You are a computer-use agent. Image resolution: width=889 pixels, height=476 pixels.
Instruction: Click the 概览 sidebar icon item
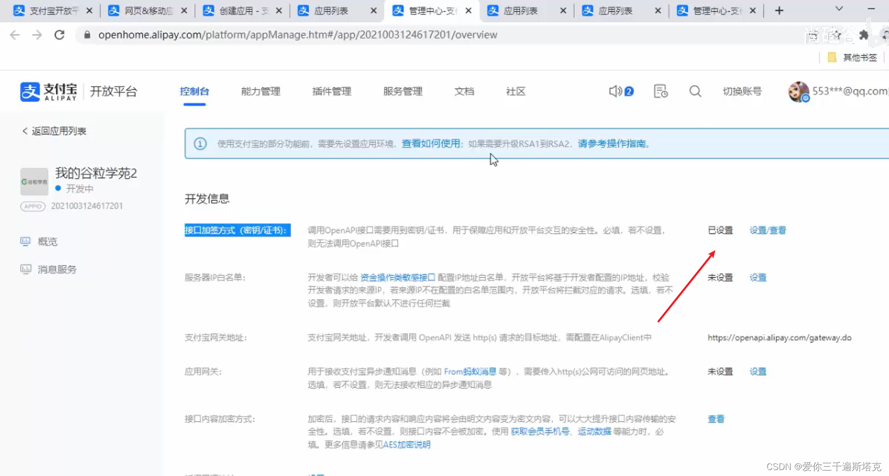point(39,242)
